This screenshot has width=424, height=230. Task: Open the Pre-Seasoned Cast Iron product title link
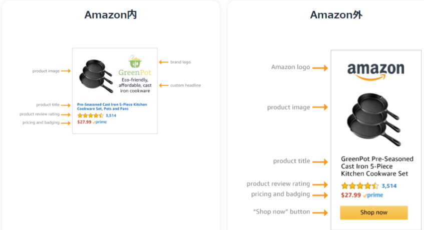(112, 106)
